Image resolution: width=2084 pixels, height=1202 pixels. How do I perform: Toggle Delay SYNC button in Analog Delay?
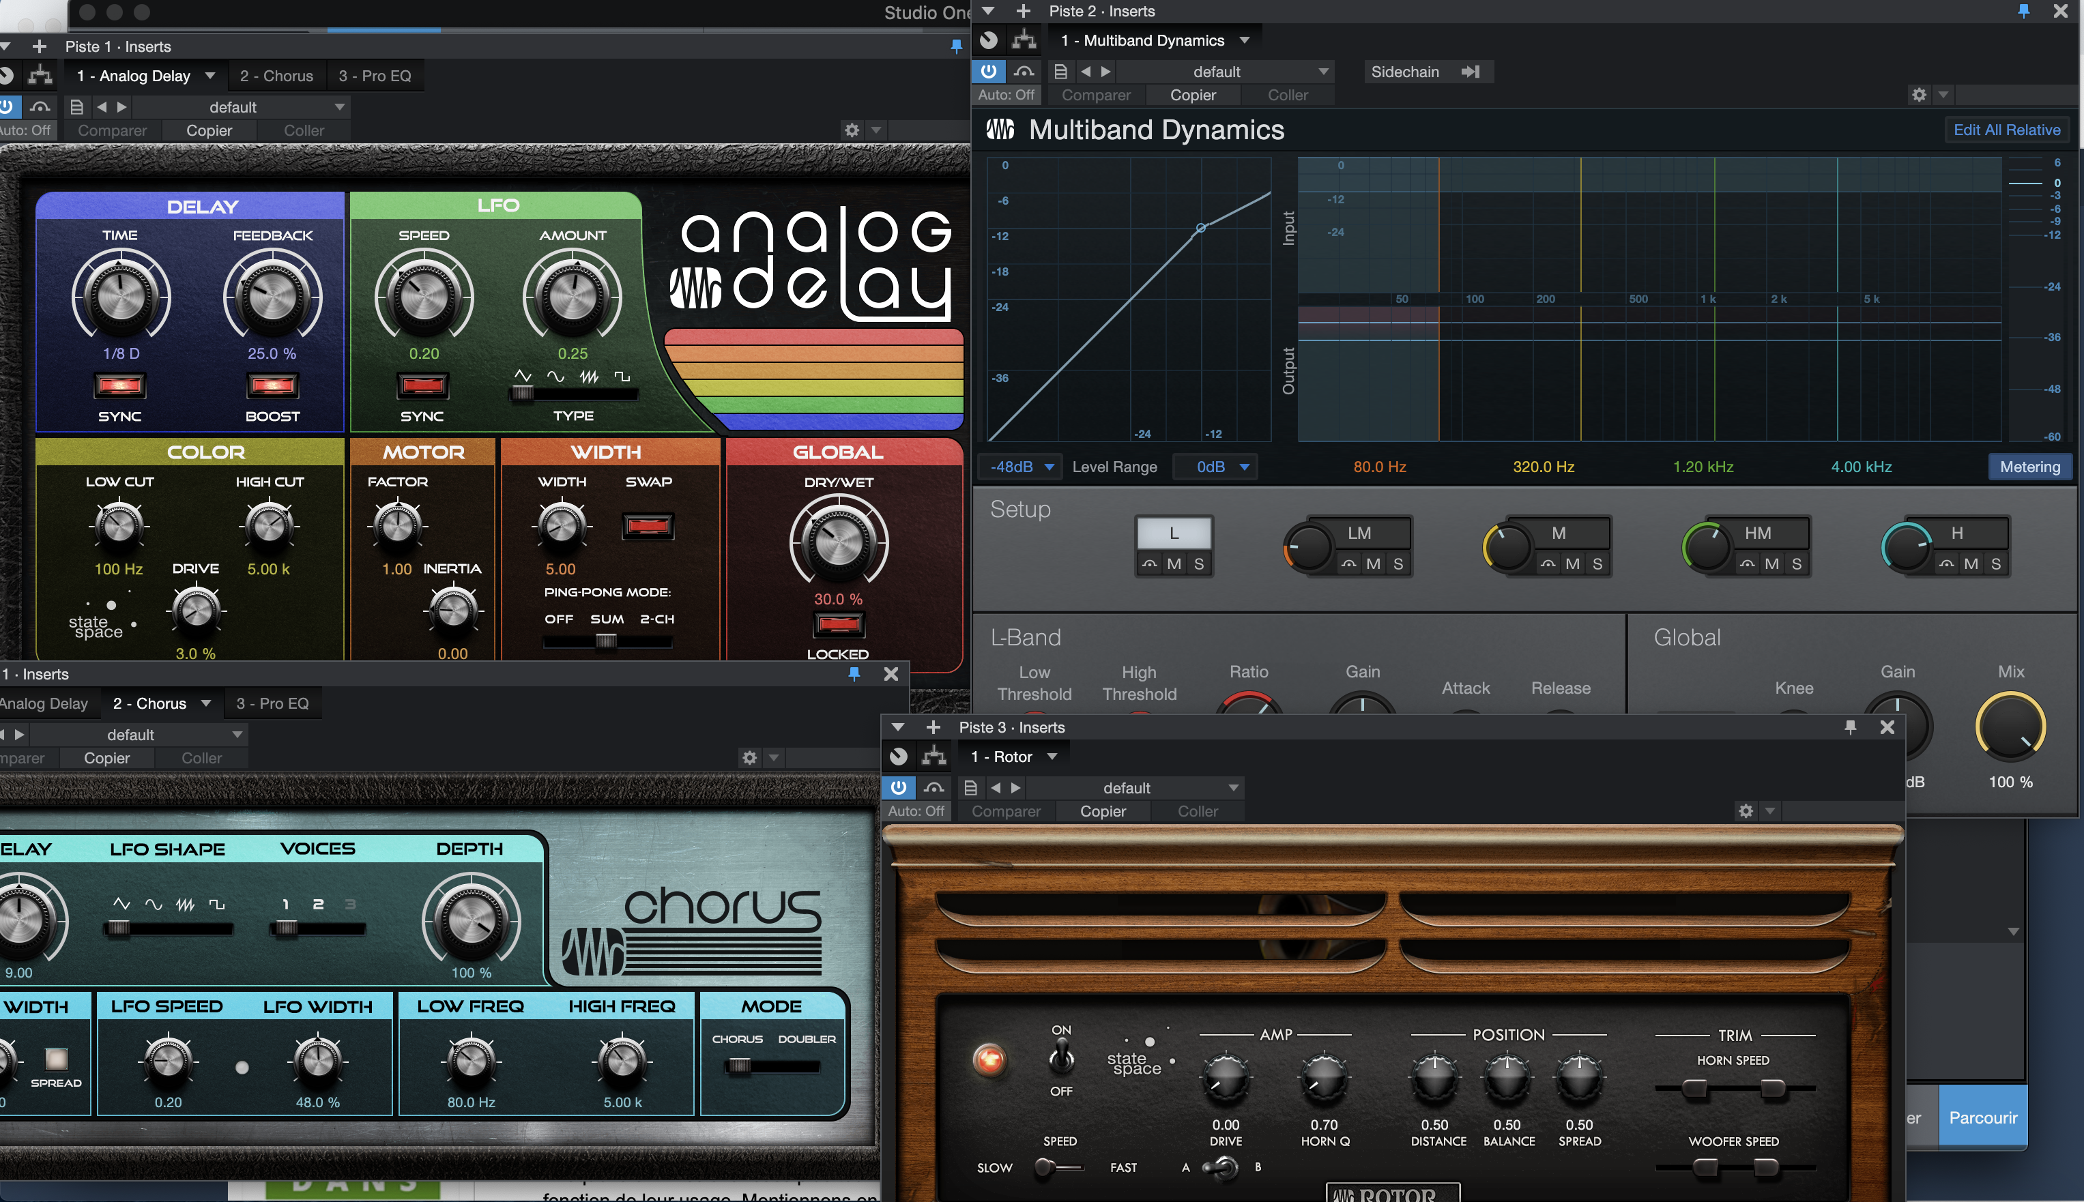tap(121, 385)
